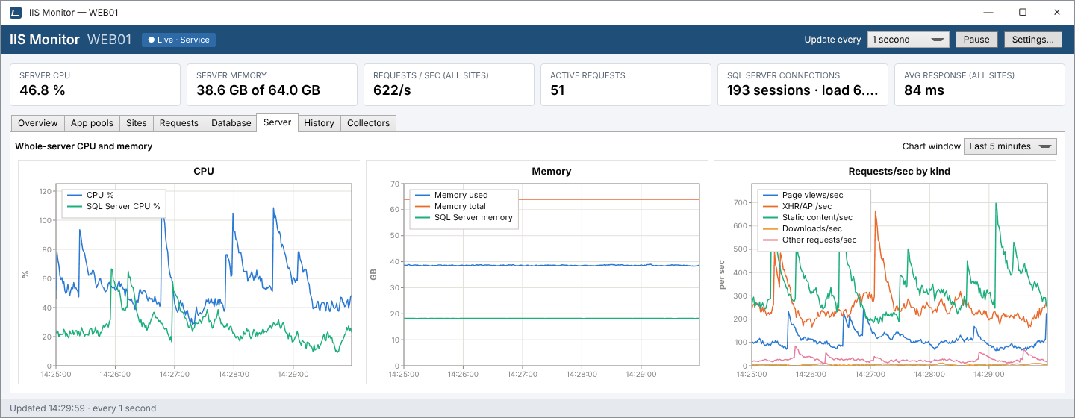Click the WEB01 server name in header
Image resolution: width=1075 pixels, height=418 pixels.
pos(110,40)
